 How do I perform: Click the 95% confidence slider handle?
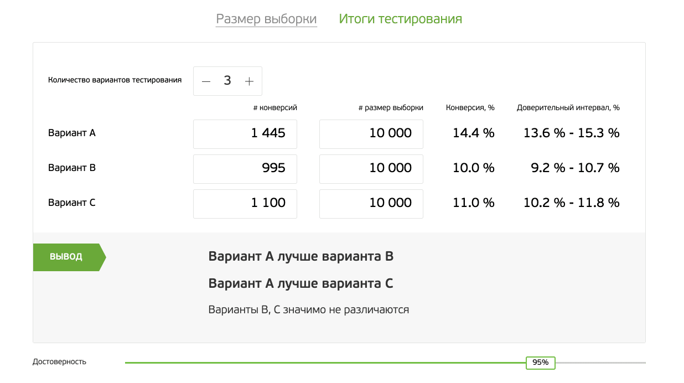540,363
